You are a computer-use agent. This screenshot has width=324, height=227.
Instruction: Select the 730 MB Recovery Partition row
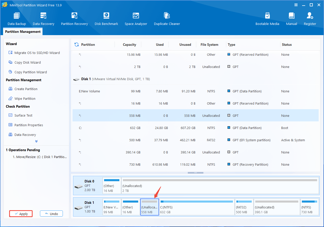[195, 164]
